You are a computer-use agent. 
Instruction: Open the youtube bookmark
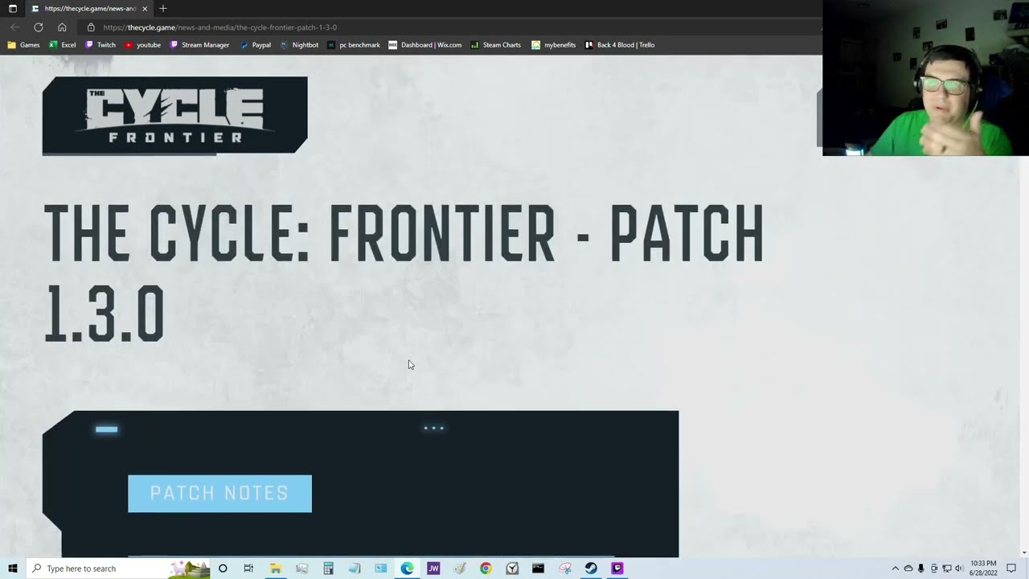142,45
